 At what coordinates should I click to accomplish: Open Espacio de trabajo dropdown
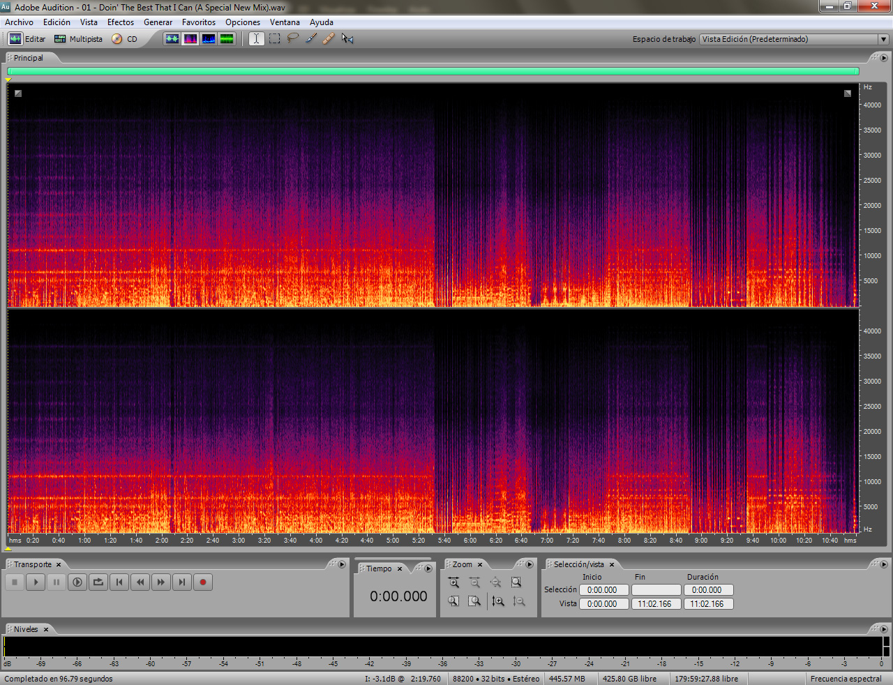click(x=795, y=39)
